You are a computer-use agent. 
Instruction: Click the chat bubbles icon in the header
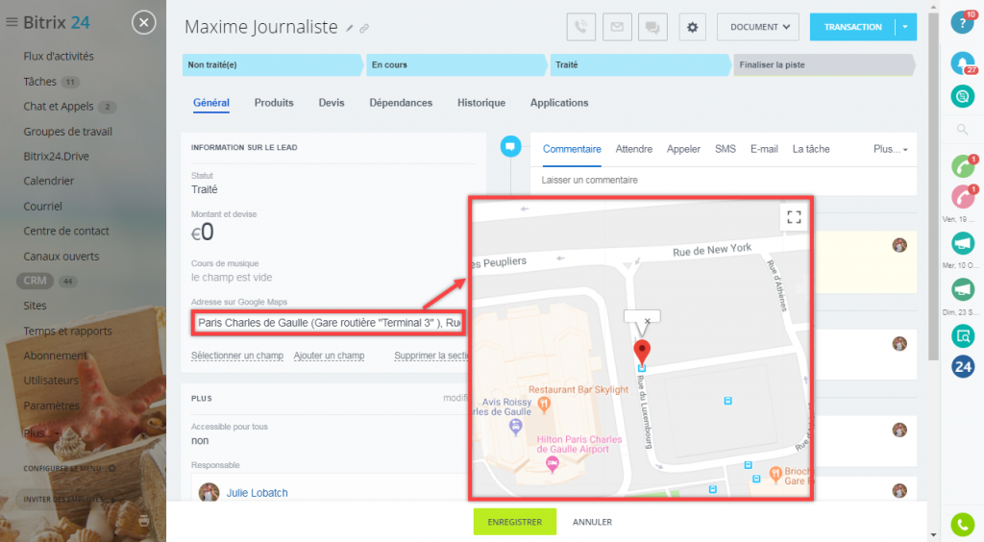652,27
